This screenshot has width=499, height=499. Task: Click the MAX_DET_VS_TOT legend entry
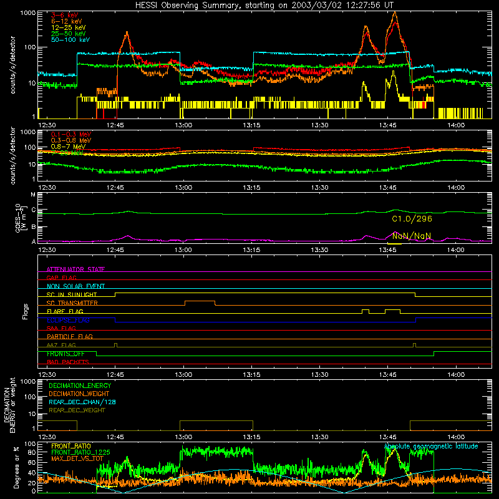coord(77,458)
